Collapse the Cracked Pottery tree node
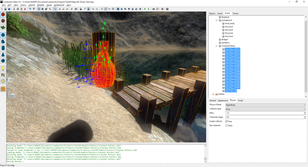Viewport: 308px width, 167px height. tap(217, 46)
